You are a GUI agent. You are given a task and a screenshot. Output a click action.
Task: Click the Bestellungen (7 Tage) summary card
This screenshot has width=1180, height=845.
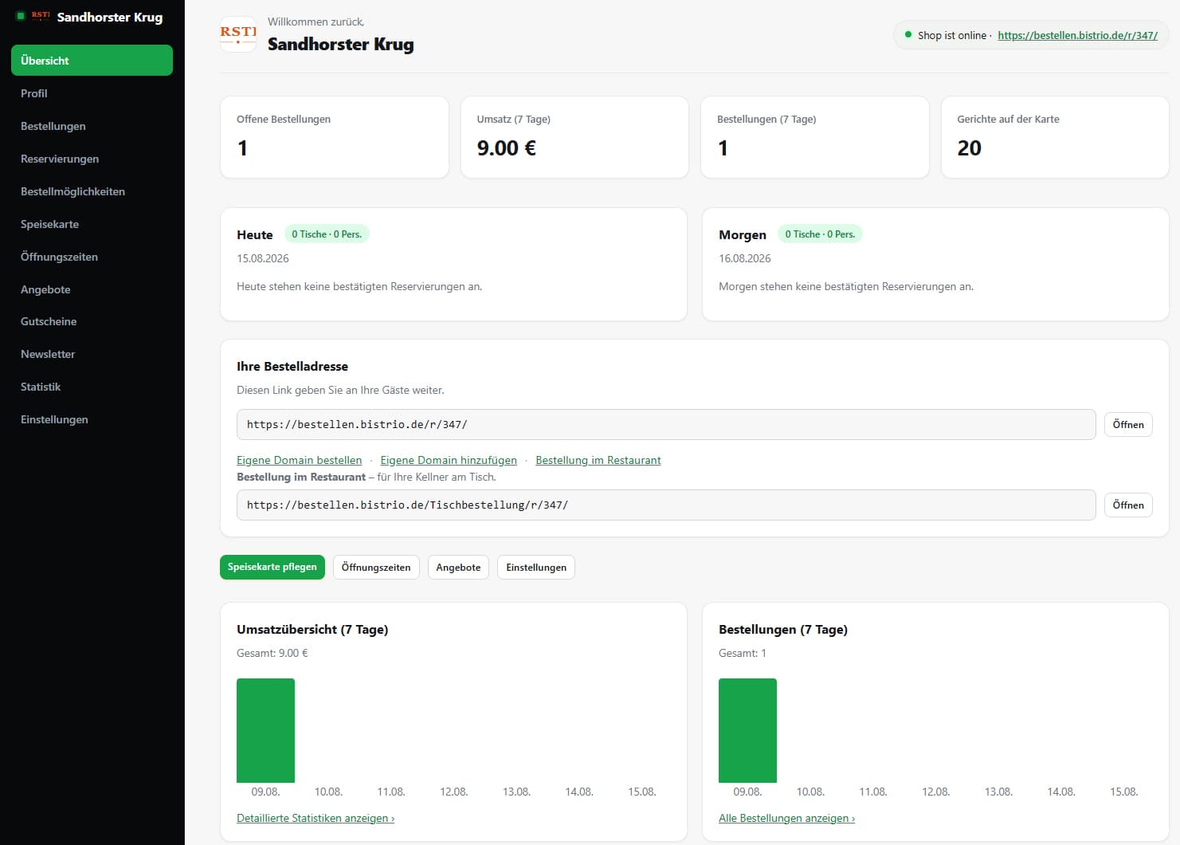click(x=814, y=137)
